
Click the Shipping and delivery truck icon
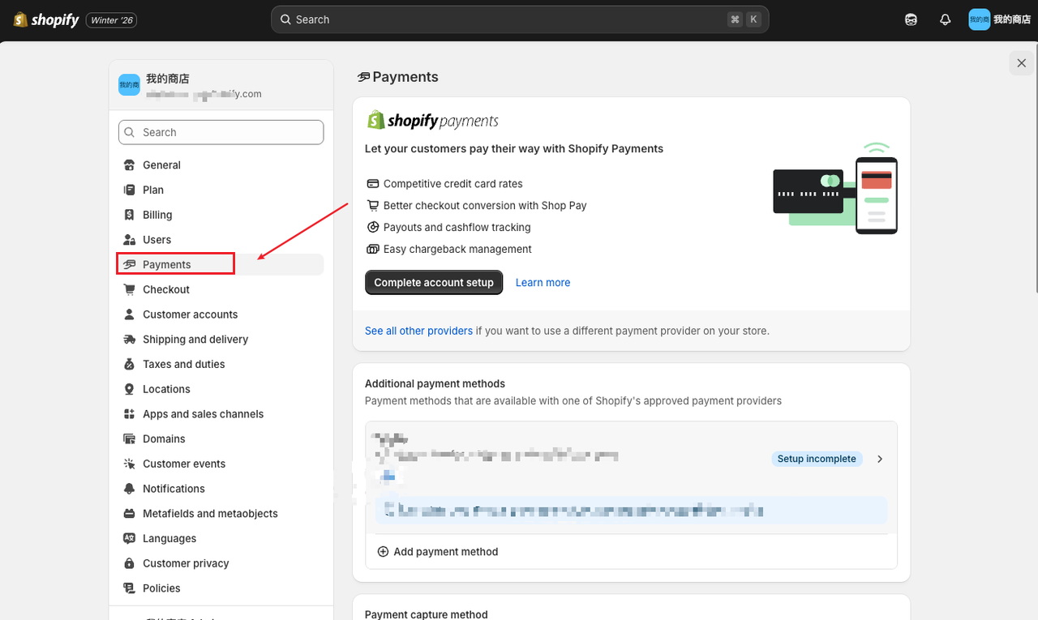pos(129,339)
